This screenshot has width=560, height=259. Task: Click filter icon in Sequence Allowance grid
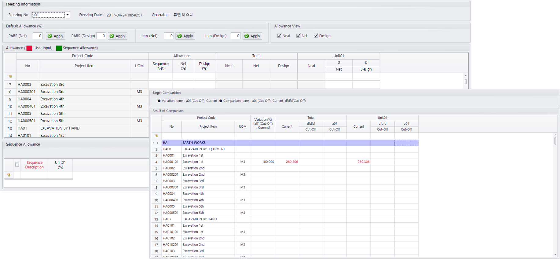coord(9,175)
